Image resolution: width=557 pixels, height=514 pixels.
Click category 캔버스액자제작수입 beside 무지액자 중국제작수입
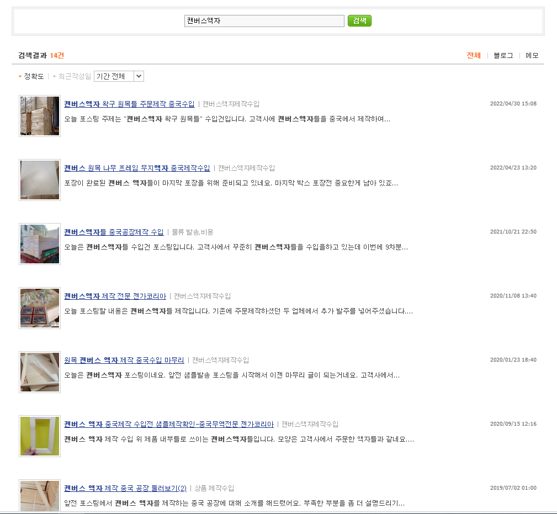[247, 168]
